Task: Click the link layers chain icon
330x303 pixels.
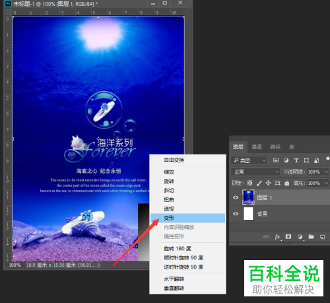Action: [x=266, y=237]
